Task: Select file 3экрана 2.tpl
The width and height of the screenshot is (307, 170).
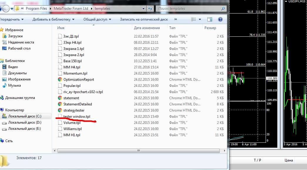Action: [74, 55]
